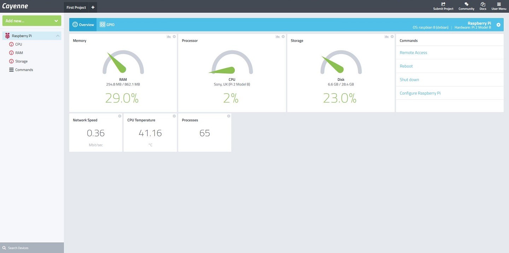This screenshot has height=253, width=509.
Task: Open Storage widget chart icon
Action: coord(387,37)
